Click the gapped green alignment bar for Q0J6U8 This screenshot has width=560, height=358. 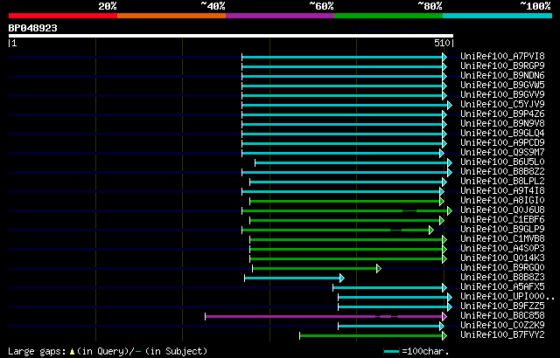pyautogui.click(x=346, y=211)
